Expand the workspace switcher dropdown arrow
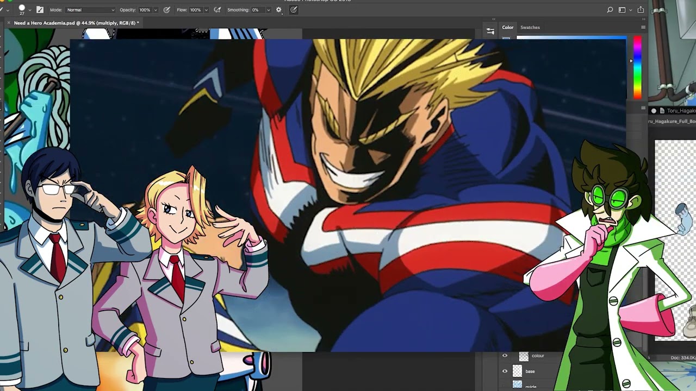The image size is (696, 391). pos(630,10)
